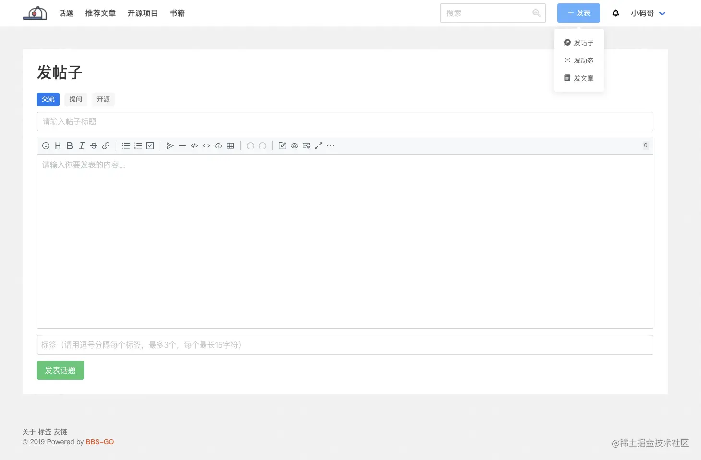701x460 pixels.
Task: Insert a task list checkbox item
Action: [150, 145]
